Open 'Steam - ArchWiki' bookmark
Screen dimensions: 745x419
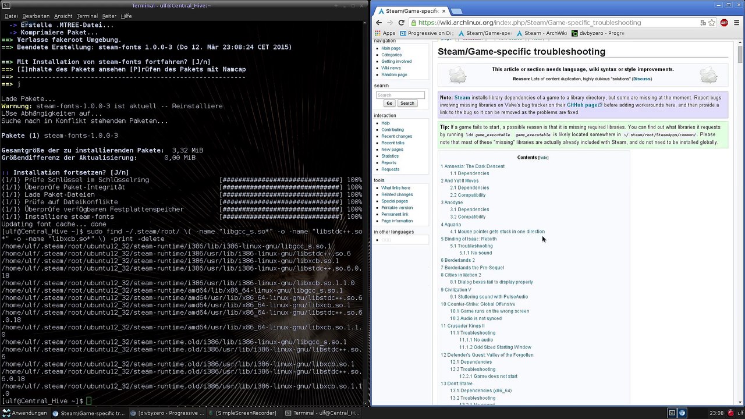[542, 33]
